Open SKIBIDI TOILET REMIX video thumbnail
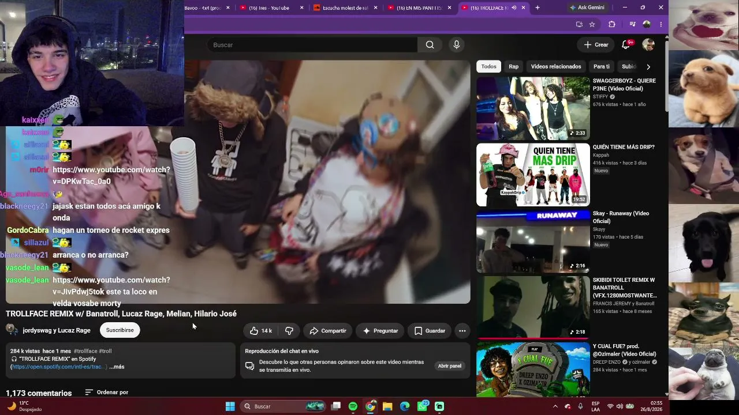 point(533,307)
